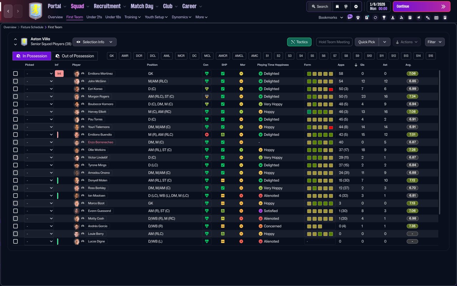This screenshot has width=457, height=286.
Task: Open the Tactics button
Action: (x=299, y=42)
